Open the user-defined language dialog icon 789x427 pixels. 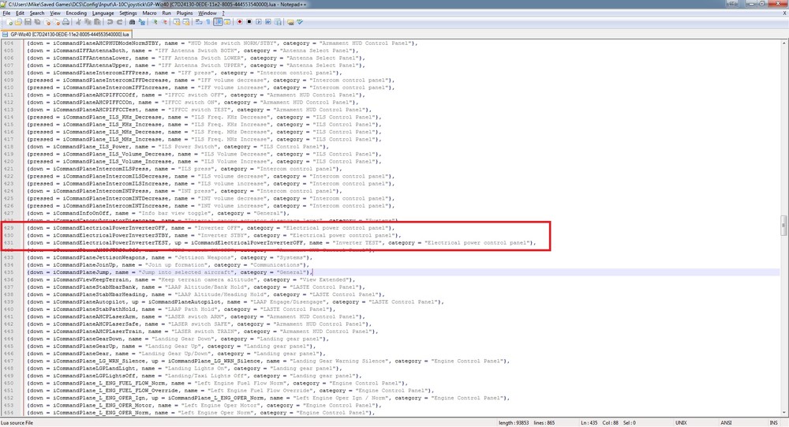click(227, 22)
